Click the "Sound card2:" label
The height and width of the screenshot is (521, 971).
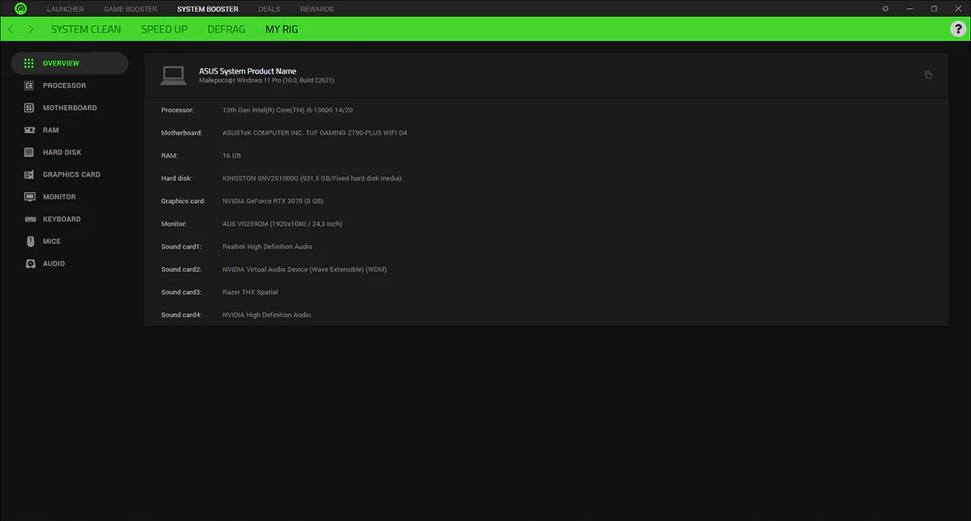click(x=181, y=269)
